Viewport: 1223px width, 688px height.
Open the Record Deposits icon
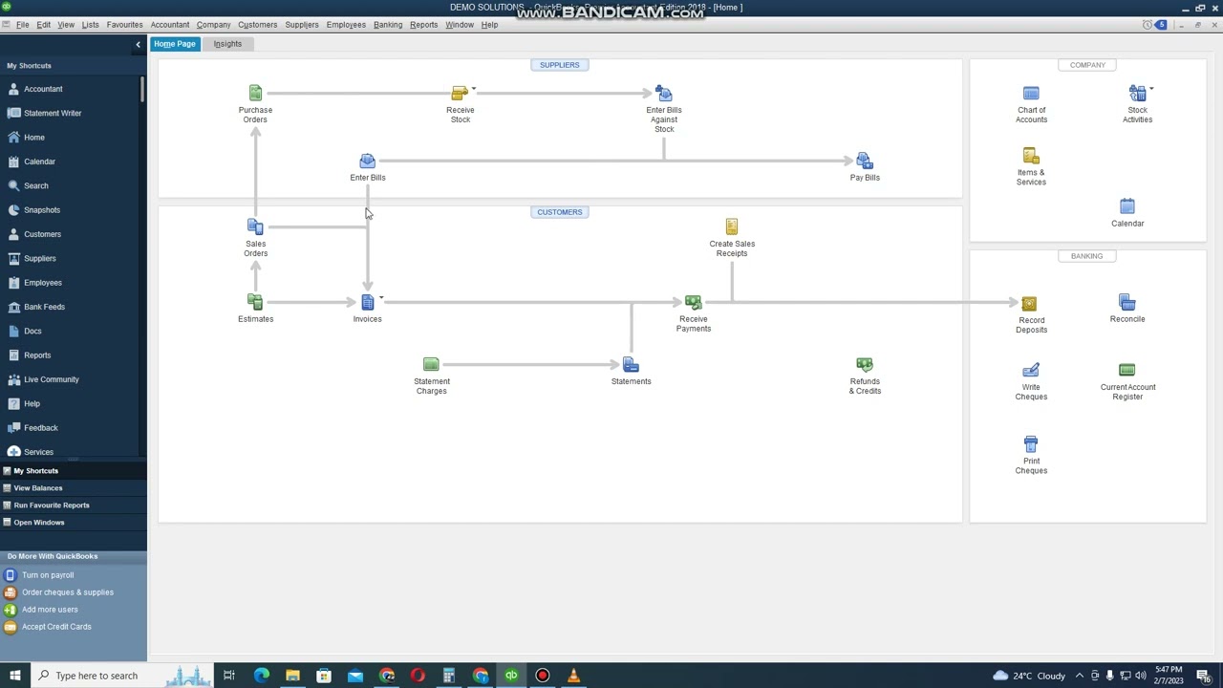(x=1029, y=304)
